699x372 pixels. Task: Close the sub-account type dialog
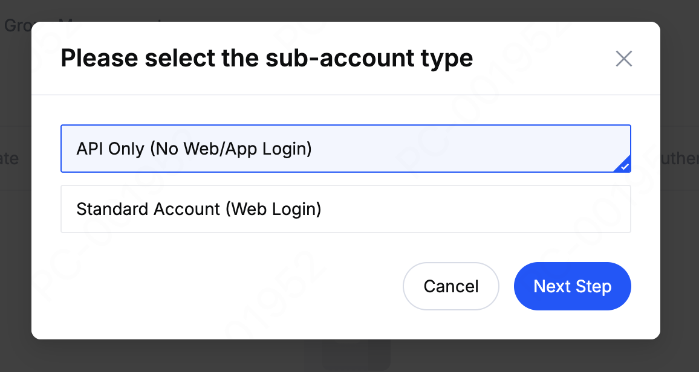pos(623,59)
